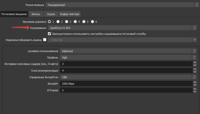Click the bitrate field showing 2500 Kbps
This screenshot has width=200, height=114.
click(x=126, y=84)
